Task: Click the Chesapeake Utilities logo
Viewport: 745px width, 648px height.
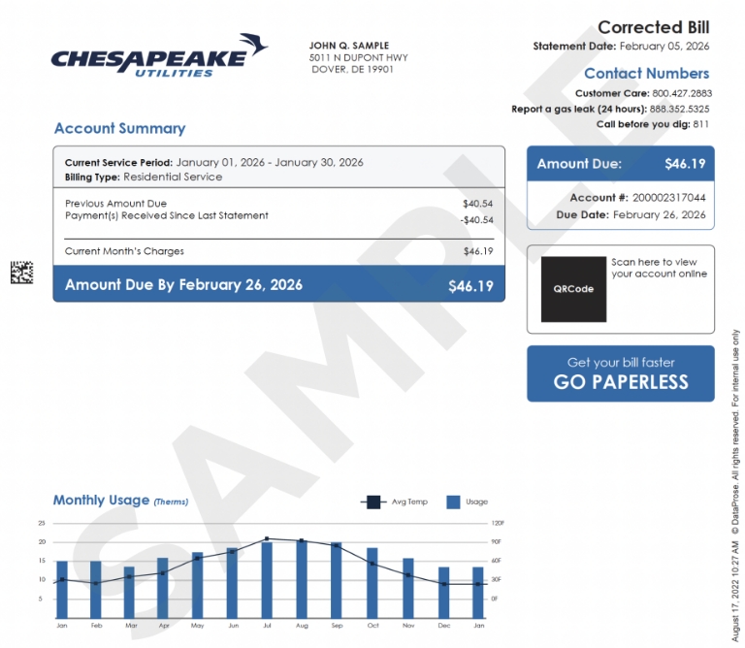Action: pyautogui.click(x=159, y=56)
